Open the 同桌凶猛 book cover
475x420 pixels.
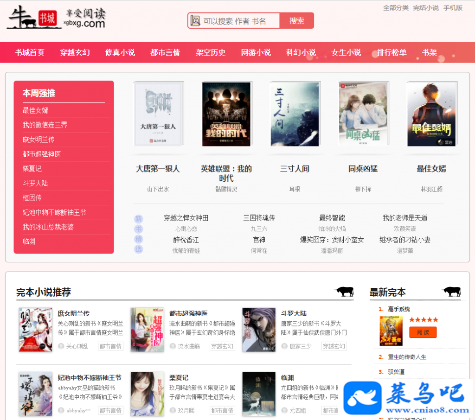click(363, 114)
